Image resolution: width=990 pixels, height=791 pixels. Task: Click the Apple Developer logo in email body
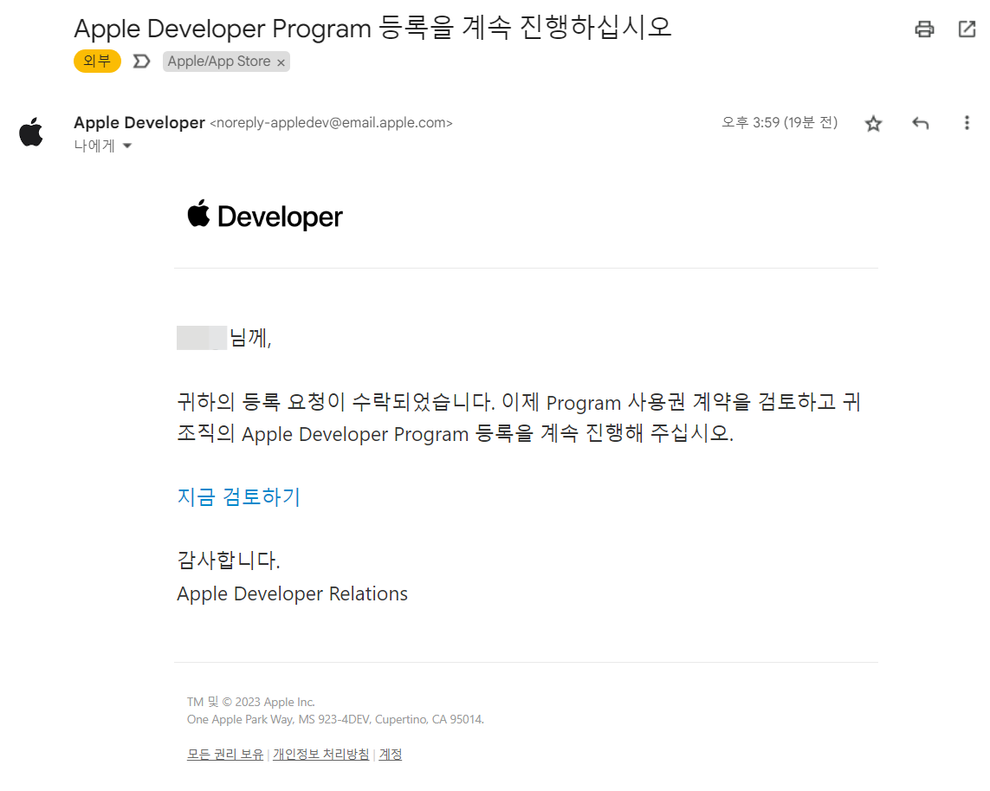265,216
